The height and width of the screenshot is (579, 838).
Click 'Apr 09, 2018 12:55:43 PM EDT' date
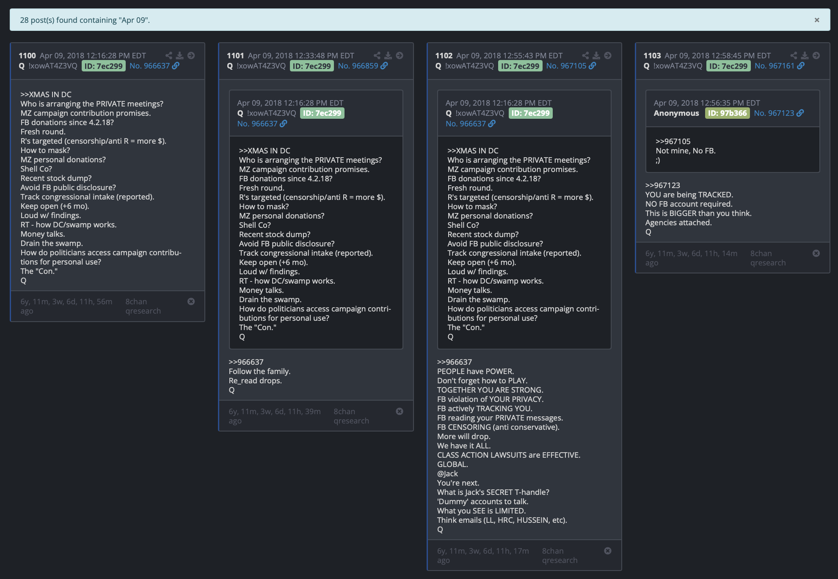510,56
